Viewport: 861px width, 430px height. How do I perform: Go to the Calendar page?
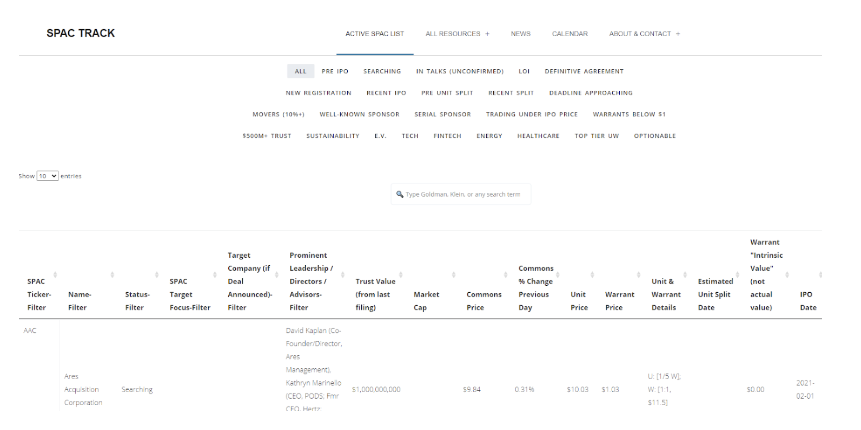click(x=569, y=33)
